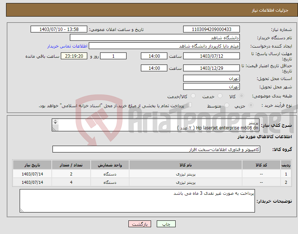The width and height of the screenshot is (298, 234).
Task: Click the buyer notes text area
Action: [x=137, y=201]
